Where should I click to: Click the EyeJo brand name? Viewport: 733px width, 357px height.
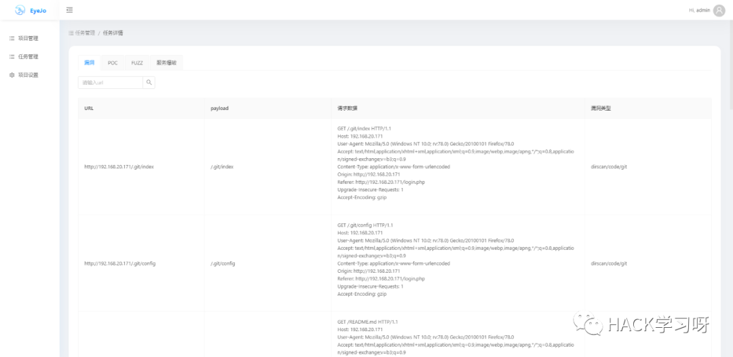(x=38, y=10)
